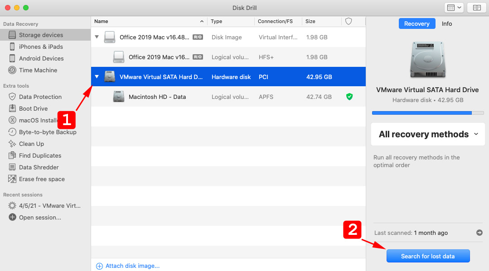Image resolution: width=489 pixels, height=271 pixels.
Task: Open the view mode dropdown in title bar
Action: tap(454, 8)
